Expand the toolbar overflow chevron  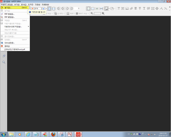tap(170, 7)
